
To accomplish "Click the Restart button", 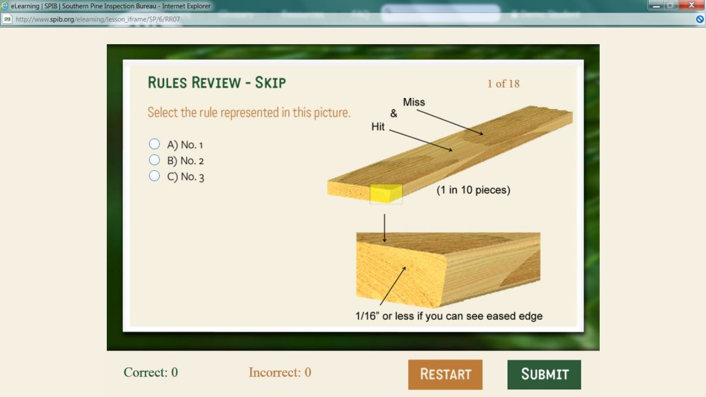I will pos(445,374).
